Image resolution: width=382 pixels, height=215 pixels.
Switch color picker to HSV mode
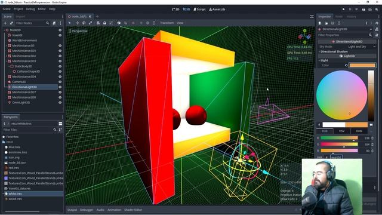click(342, 131)
